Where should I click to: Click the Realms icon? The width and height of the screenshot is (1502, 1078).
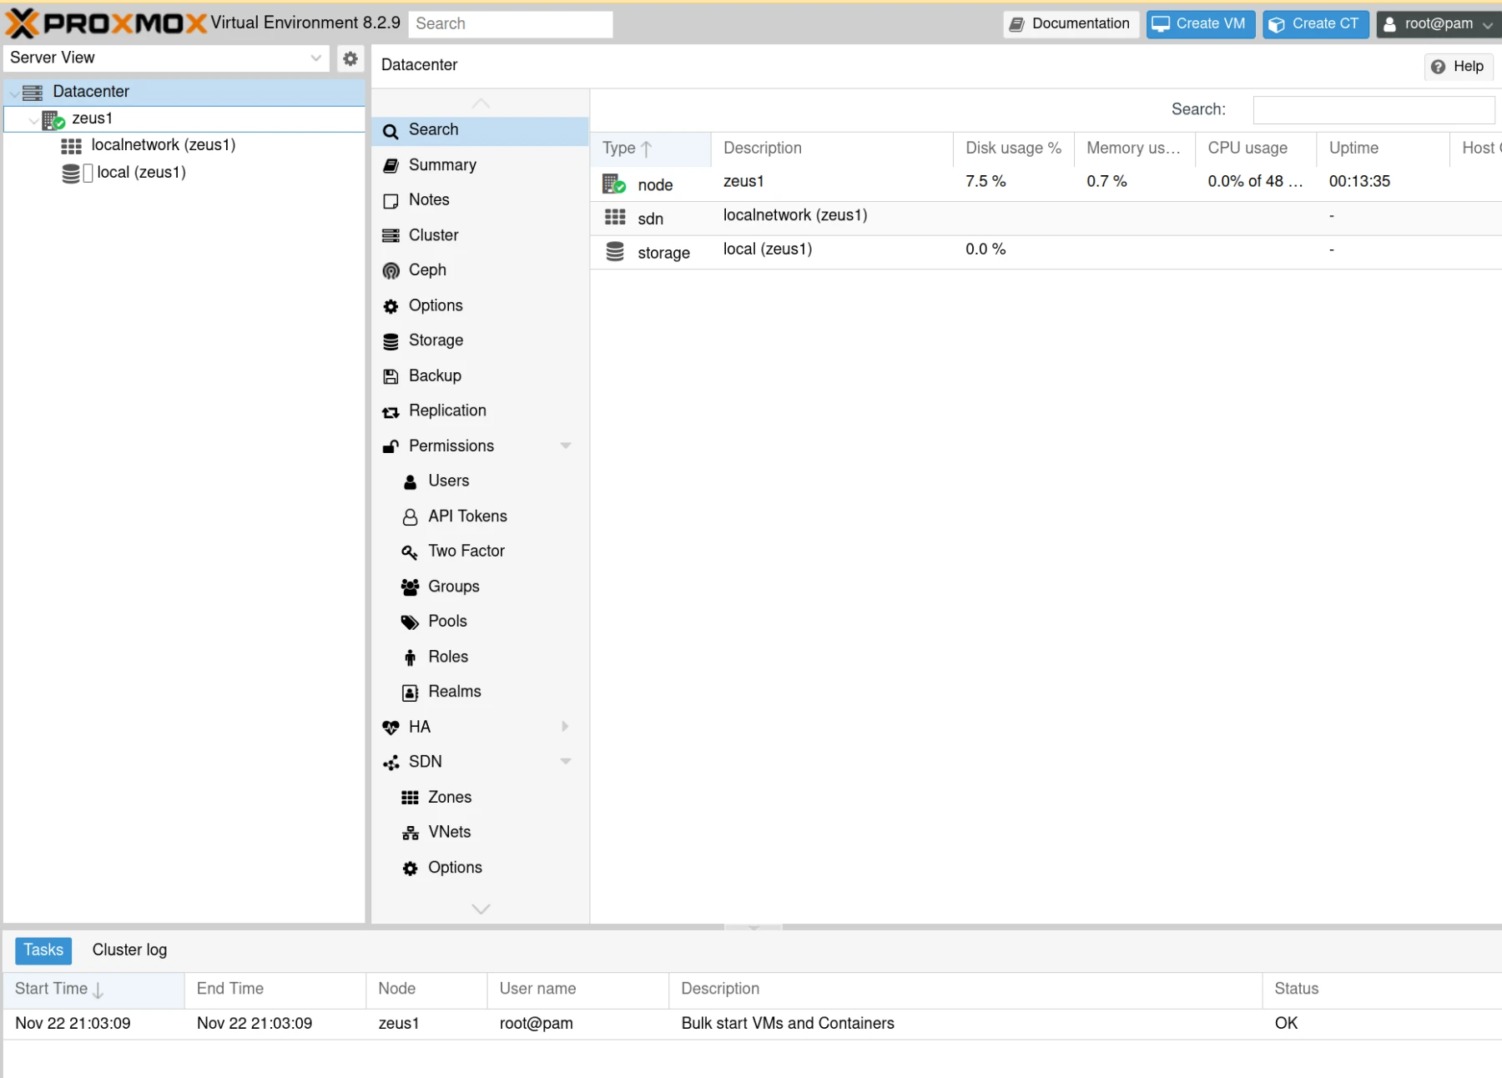410,693
